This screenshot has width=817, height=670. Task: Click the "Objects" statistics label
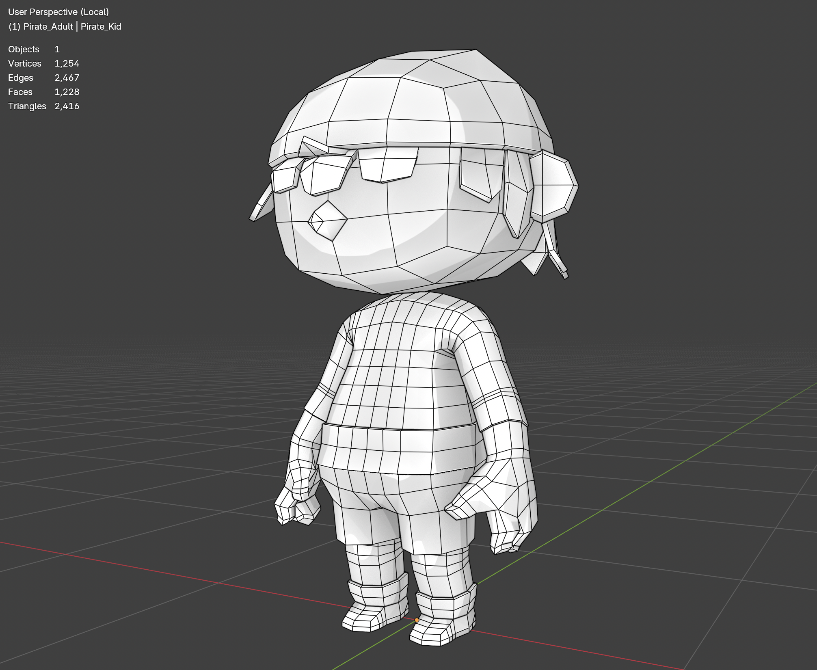click(x=24, y=50)
